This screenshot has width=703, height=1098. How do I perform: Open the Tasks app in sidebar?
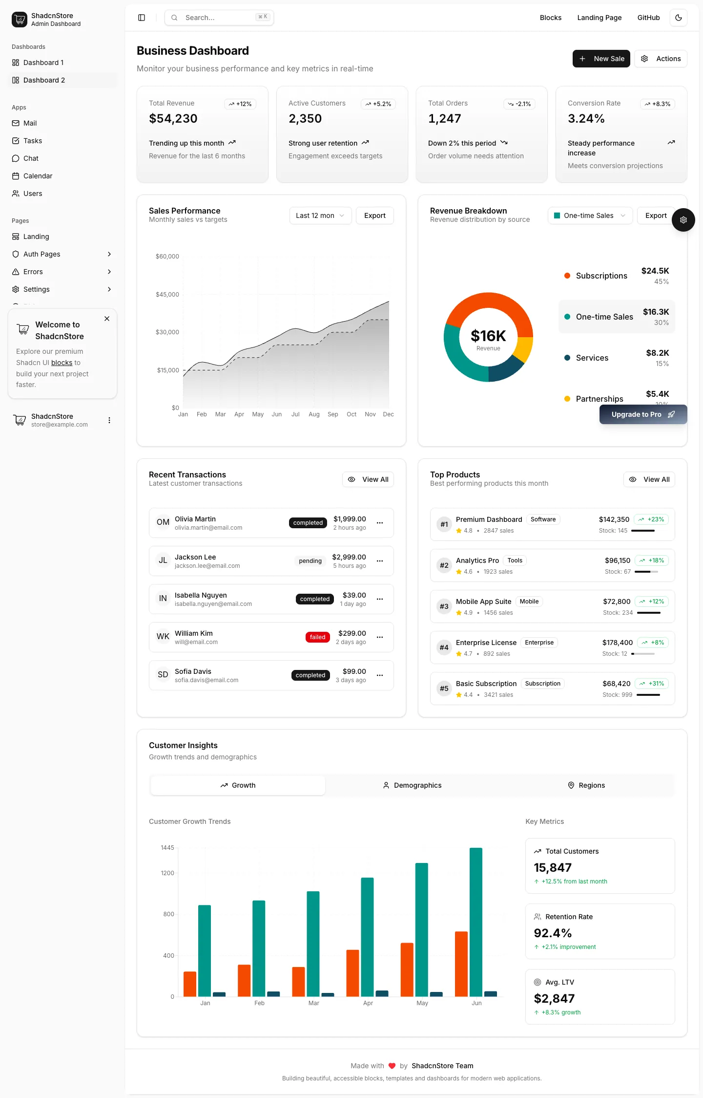pyautogui.click(x=62, y=141)
